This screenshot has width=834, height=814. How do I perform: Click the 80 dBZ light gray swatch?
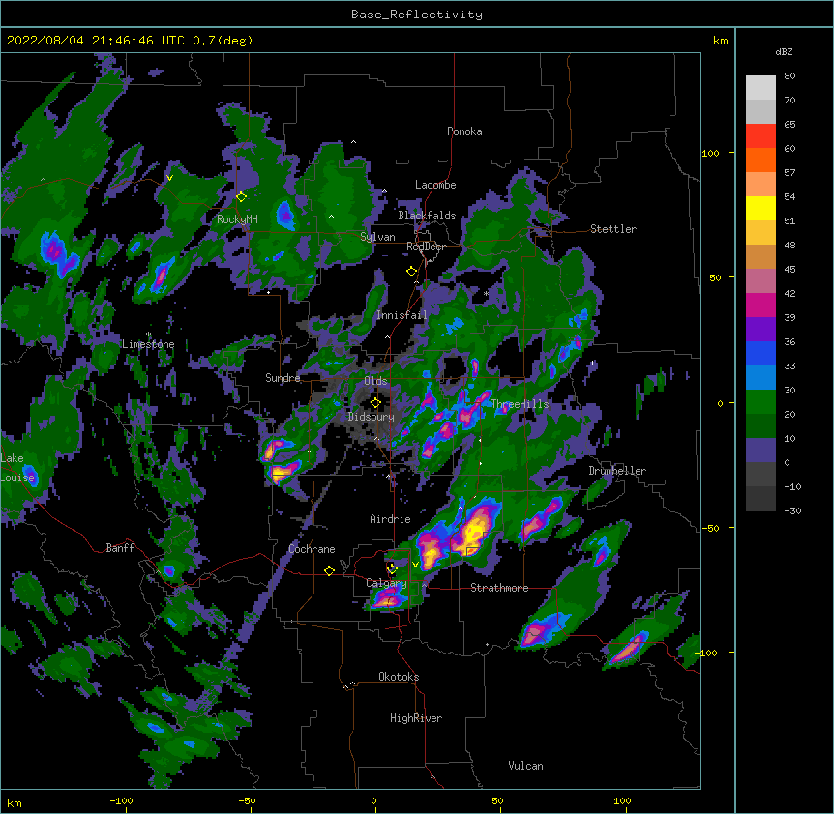[x=760, y=88]
